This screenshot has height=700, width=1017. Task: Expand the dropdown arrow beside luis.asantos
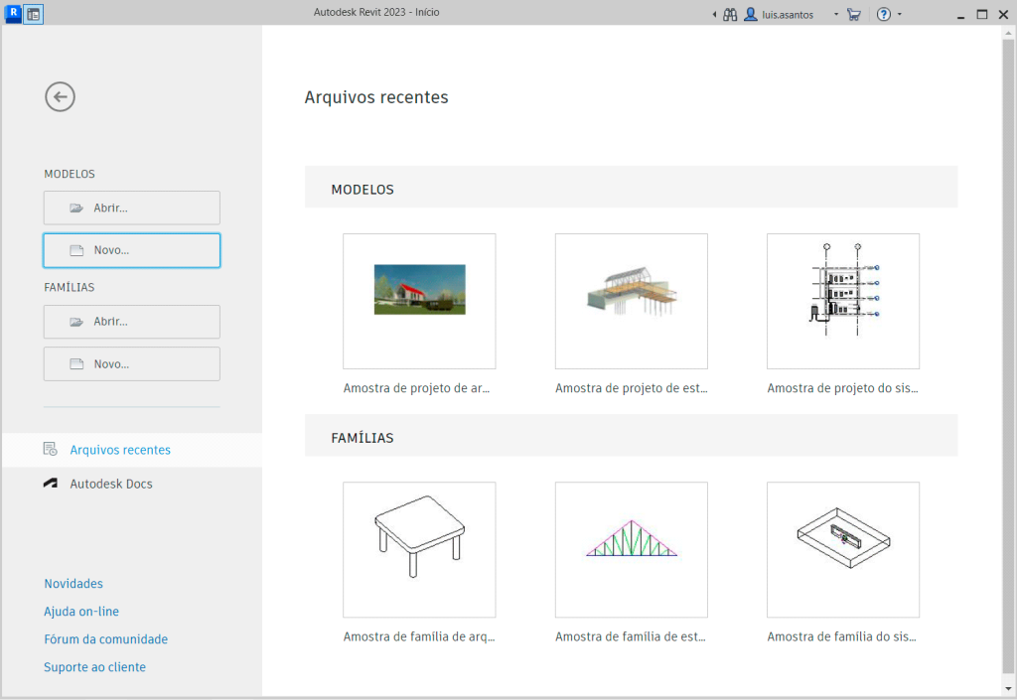click(x=834, y=14)
